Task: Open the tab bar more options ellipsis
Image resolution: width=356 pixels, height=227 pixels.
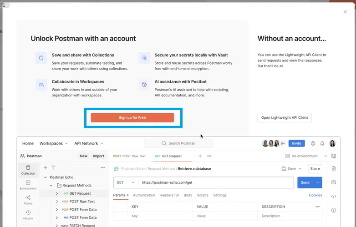Action: (x=209, y=156)
